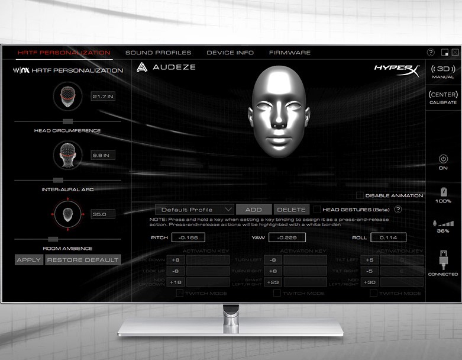Click the Look Up -8 threshold field
Screen dimensions: 462x360
pyautogui.click(x=176, y=271)
